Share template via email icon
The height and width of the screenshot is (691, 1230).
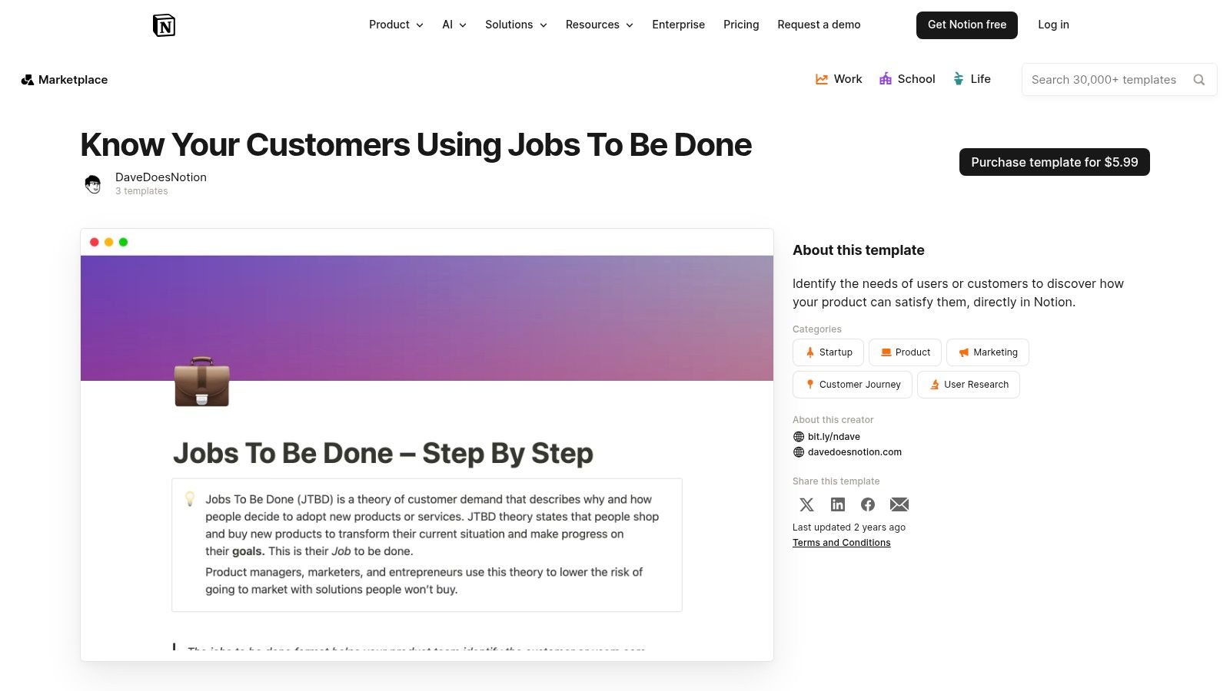pyautogui.click(x=899, y=504)
